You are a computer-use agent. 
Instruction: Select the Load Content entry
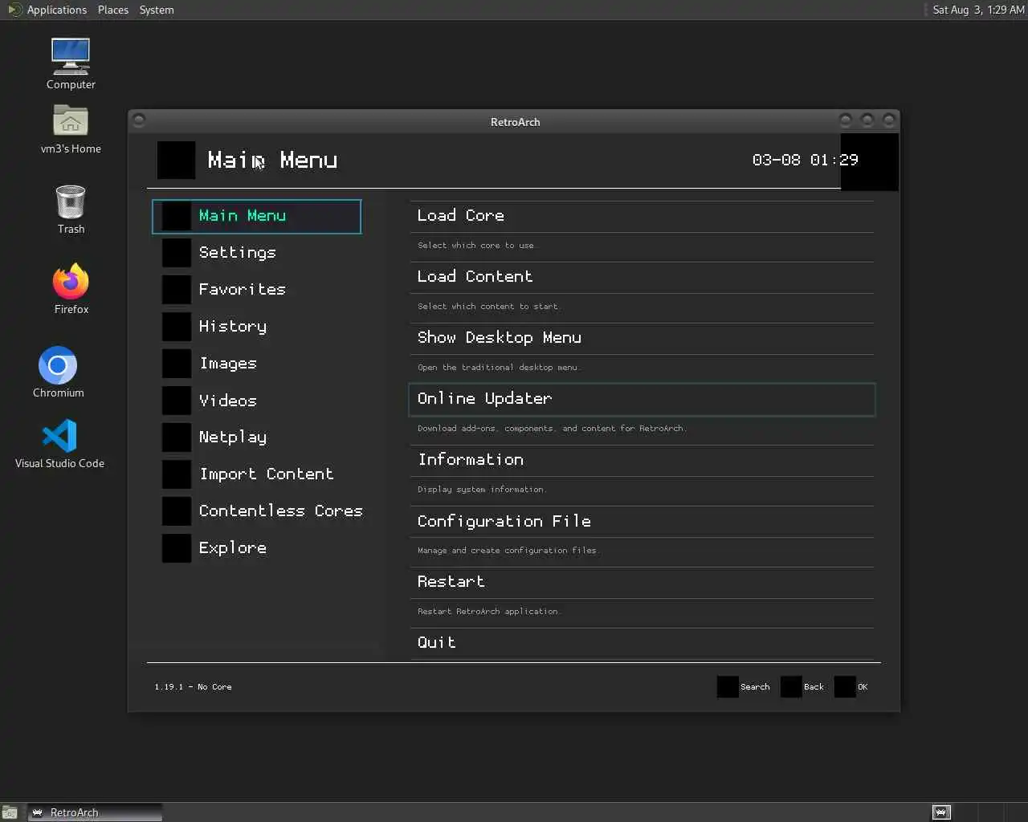[x=642, y=277]
